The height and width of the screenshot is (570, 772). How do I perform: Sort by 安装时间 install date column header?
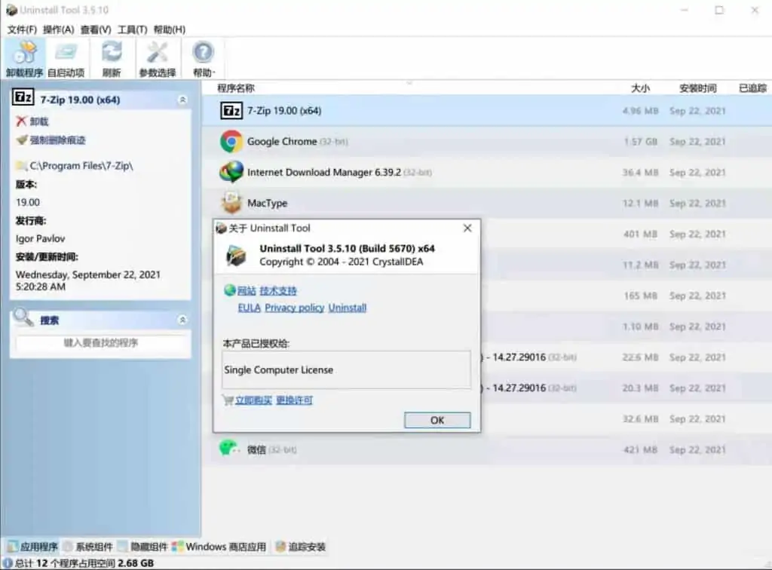point(697,88)
